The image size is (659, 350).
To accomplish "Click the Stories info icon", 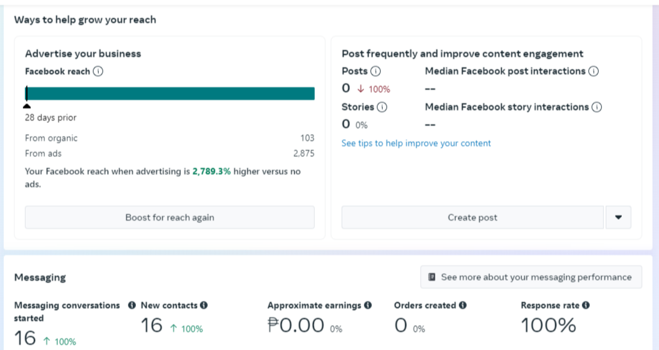I will tap(382, 107).
